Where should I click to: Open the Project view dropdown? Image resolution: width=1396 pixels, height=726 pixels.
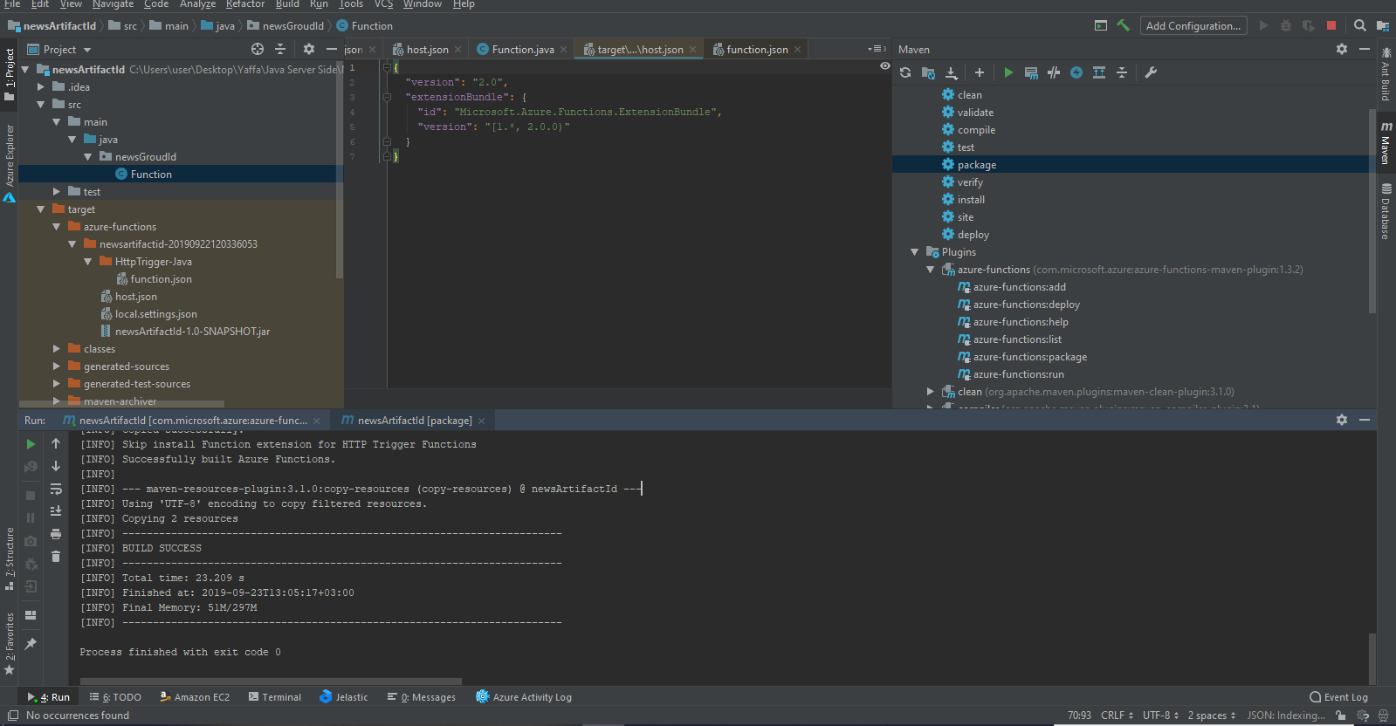(87, 50)
